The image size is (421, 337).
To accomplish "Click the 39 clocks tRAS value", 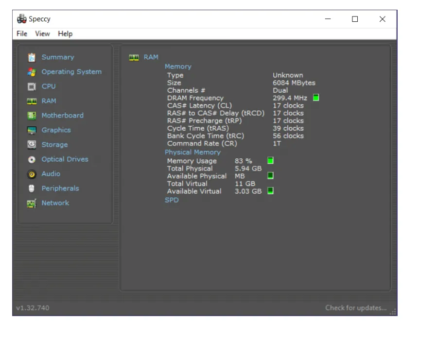I will point(288,128).
